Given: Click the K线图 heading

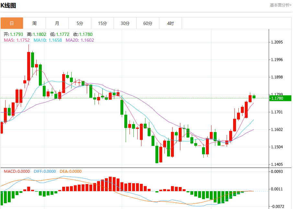Looking at the screenshot, I should 8,5.
